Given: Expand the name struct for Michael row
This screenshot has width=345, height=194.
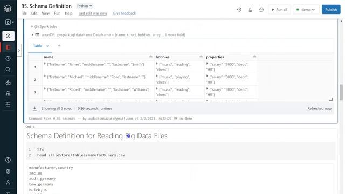Looking at the screenshot, I should pos(45,76).
